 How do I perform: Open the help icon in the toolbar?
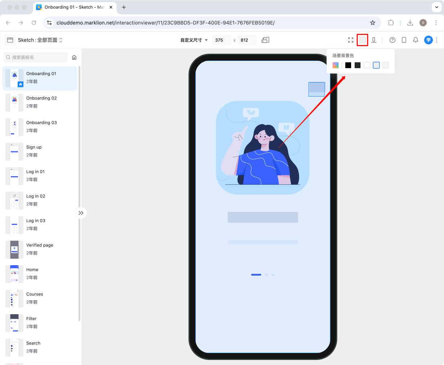click(x=393, y=40)
